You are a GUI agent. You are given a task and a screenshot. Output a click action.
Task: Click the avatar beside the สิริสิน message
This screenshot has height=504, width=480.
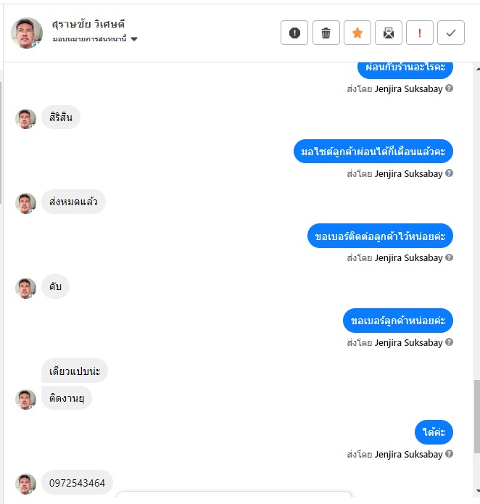coord(25,119)
